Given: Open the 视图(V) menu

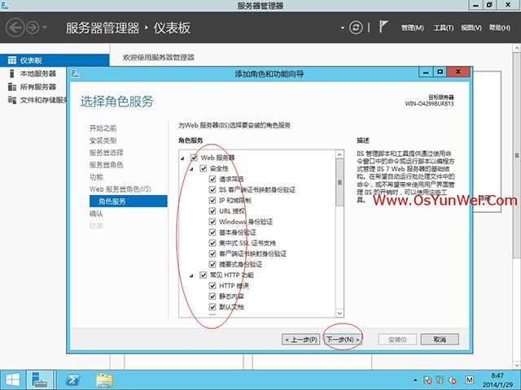Looking at the screenshot, I should point(471,28).
